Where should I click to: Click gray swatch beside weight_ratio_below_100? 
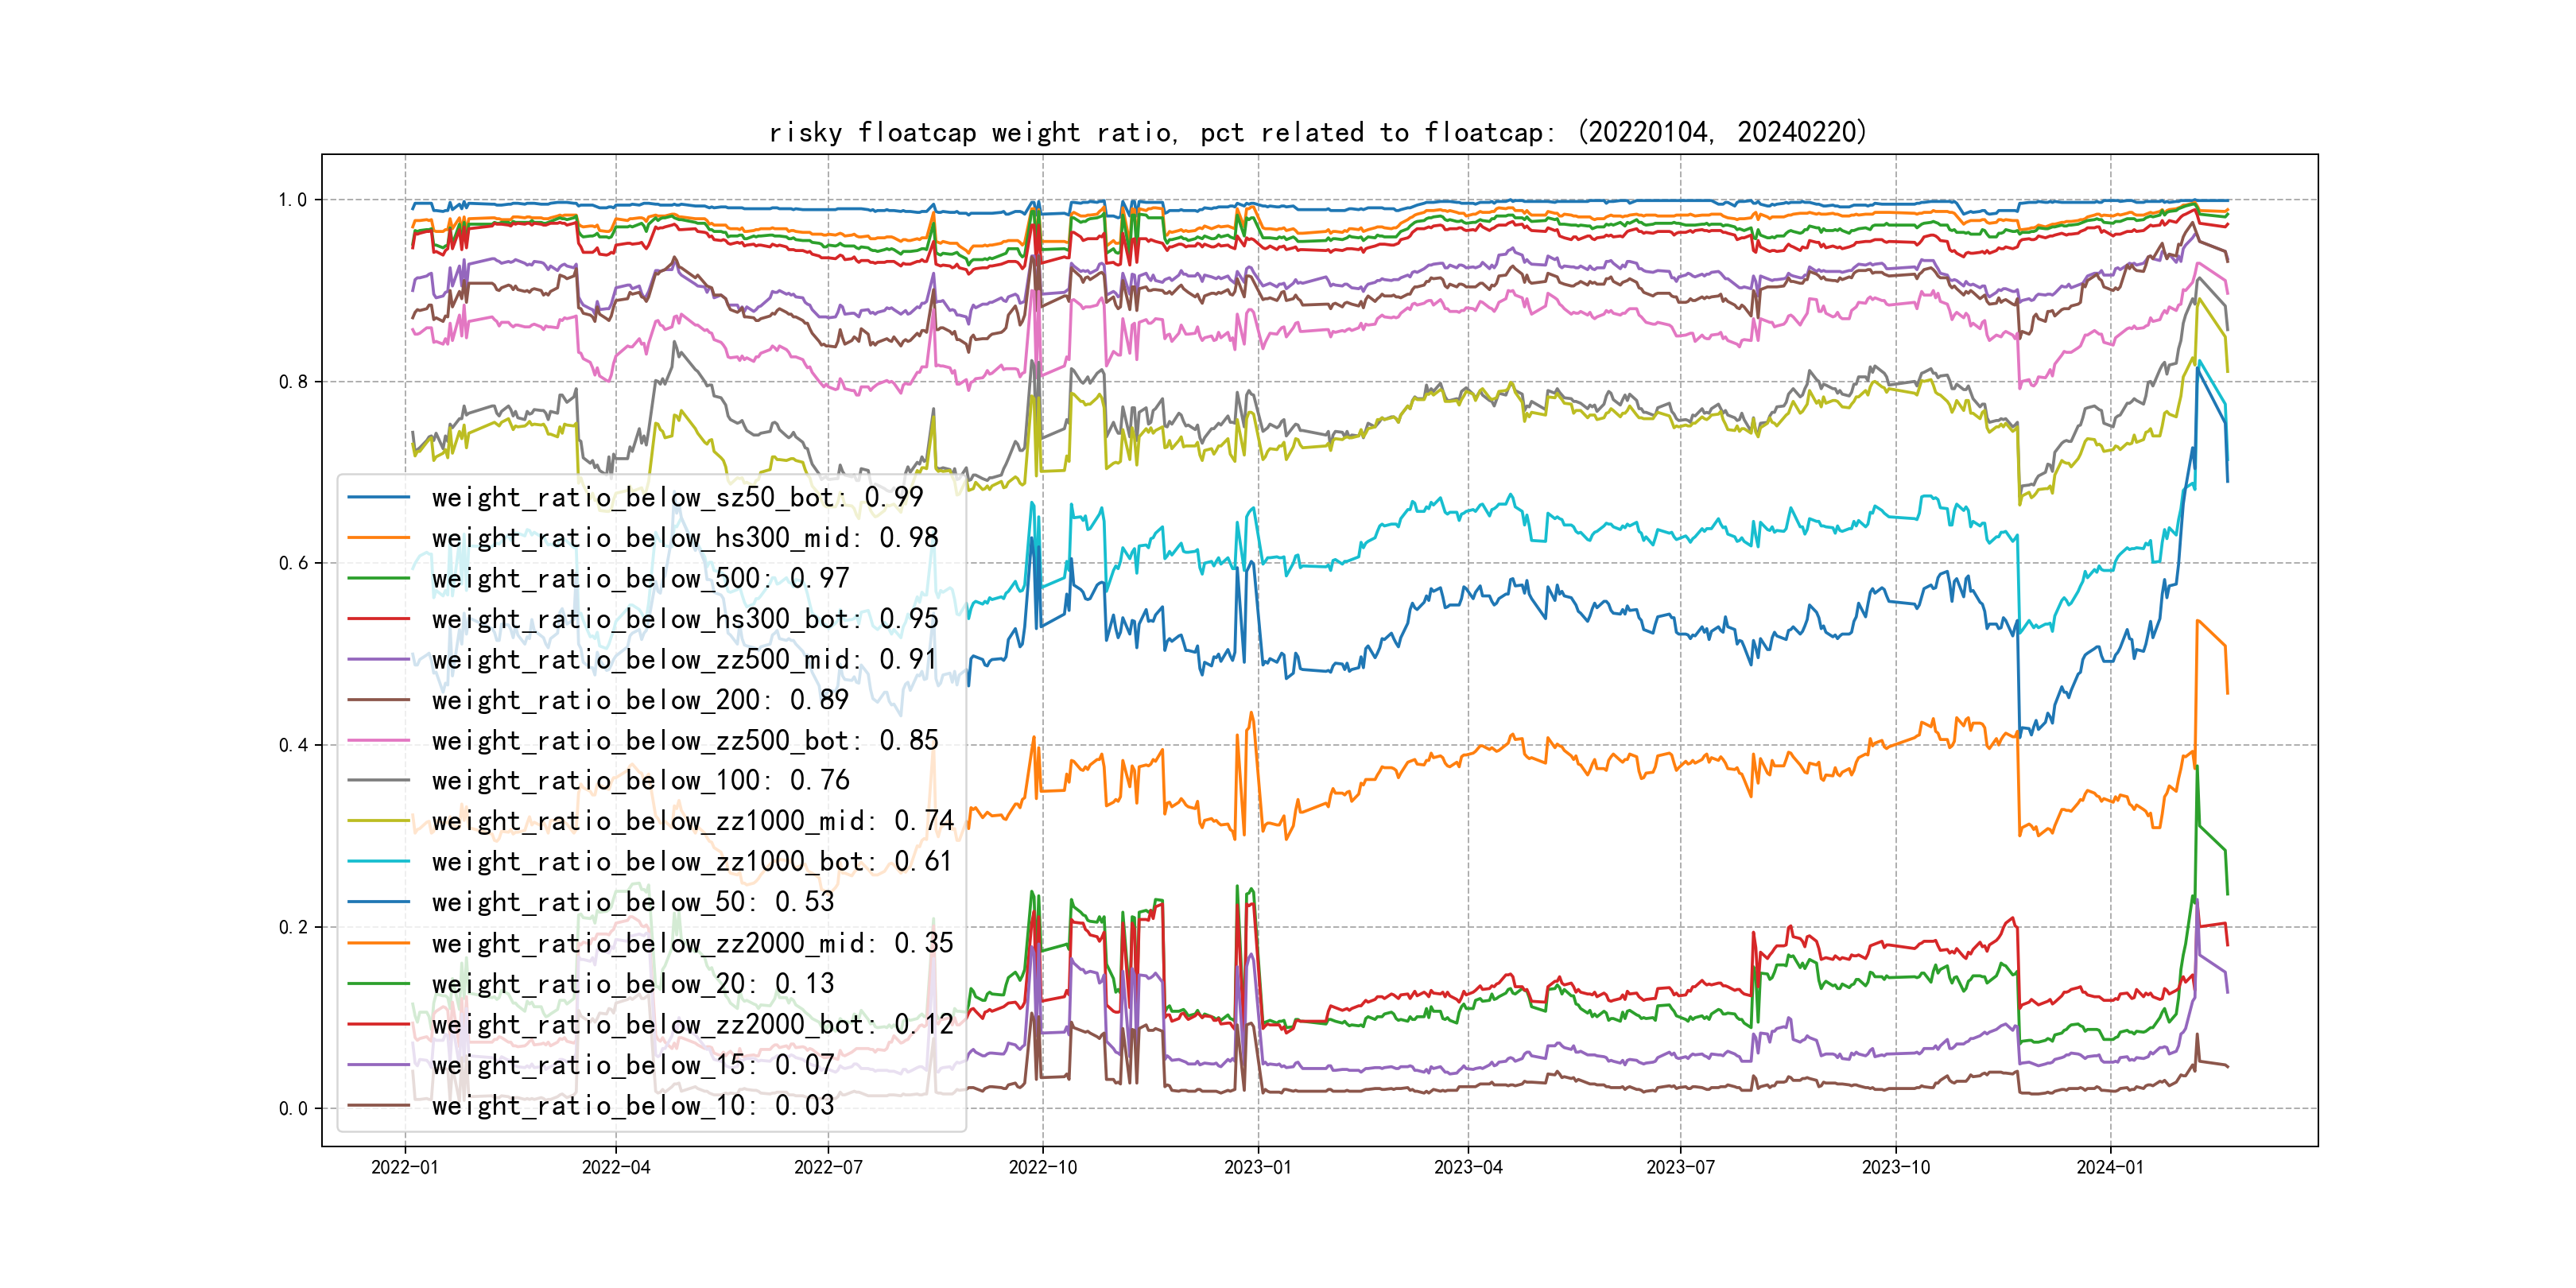click(x=379, y=780)
